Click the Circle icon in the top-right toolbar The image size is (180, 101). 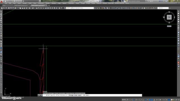pyautogui.click(x=122, y=8)
